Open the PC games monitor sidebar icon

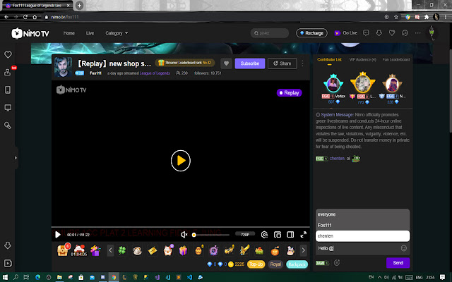point(8,108)
